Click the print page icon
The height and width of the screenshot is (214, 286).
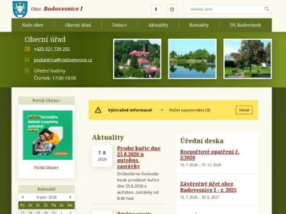coord(172,9)
